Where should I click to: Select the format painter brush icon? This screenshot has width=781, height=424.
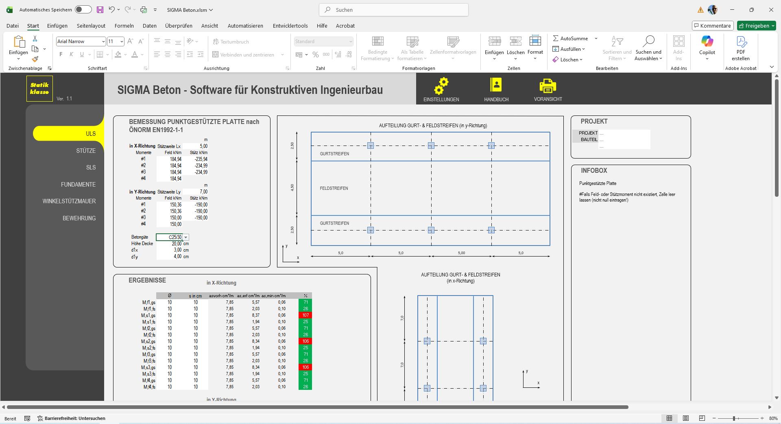point(35,59)
